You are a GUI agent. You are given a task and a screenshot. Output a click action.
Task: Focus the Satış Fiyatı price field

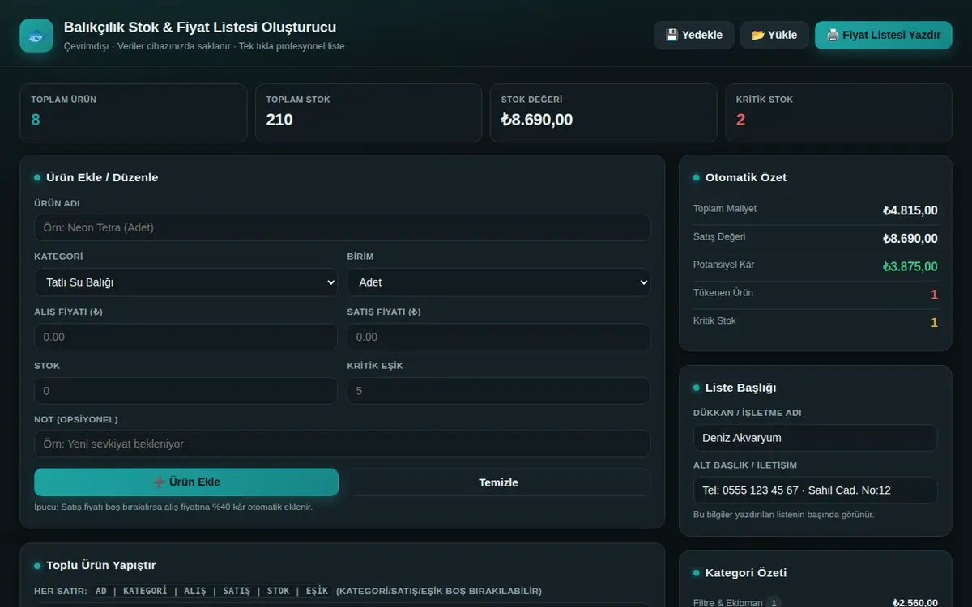point(499,337)
